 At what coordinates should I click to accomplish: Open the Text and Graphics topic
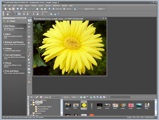click(13, 55)
